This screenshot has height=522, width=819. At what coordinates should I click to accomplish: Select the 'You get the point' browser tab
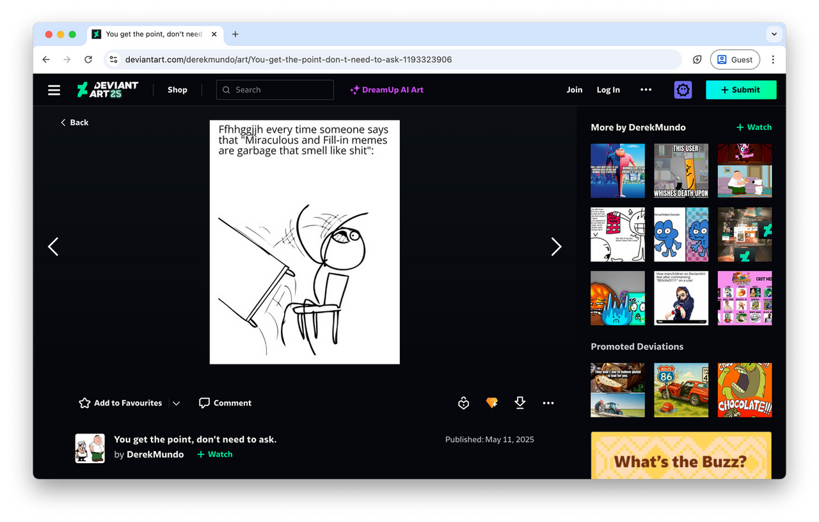[155, 34]
